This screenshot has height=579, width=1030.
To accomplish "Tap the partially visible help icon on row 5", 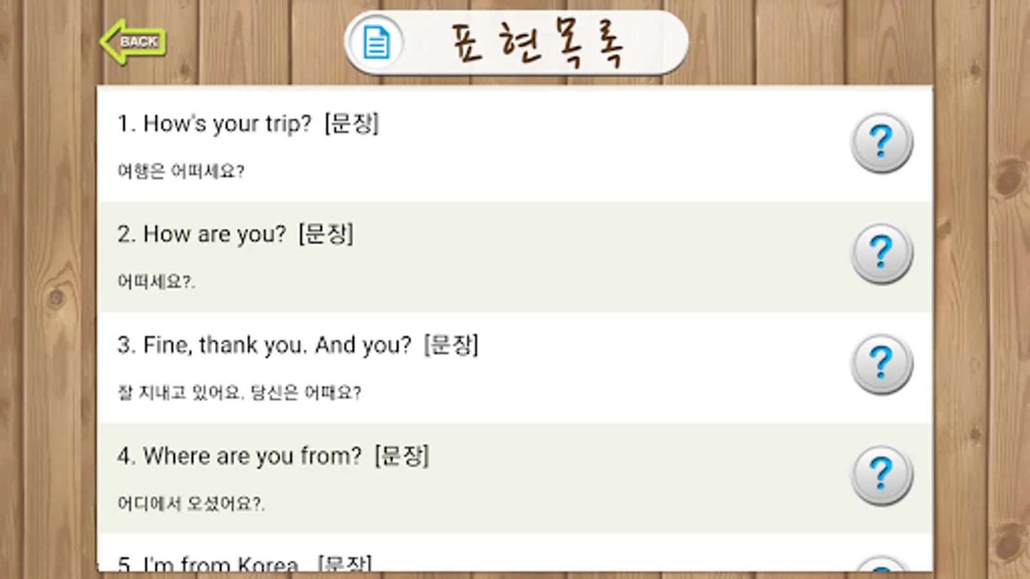I will [881, 564].
